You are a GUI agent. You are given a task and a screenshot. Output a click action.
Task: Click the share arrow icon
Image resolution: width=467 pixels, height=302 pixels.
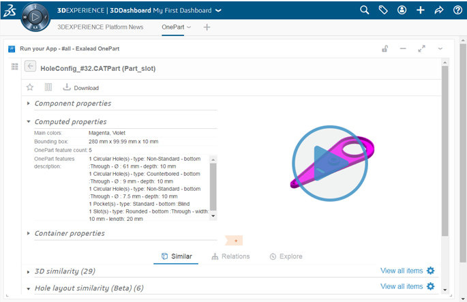[438, 10]
